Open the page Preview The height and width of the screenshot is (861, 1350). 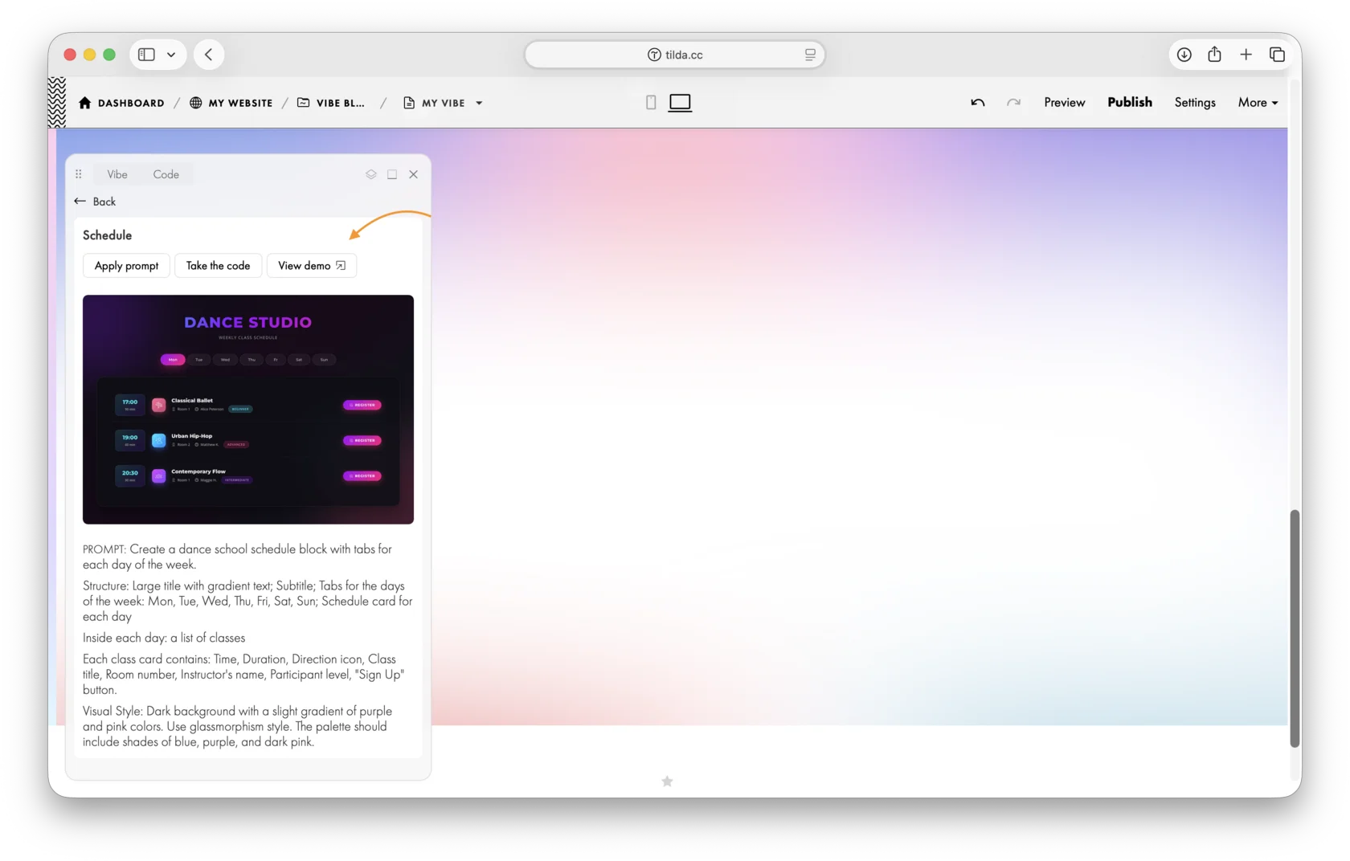[x=1064, y=102]
